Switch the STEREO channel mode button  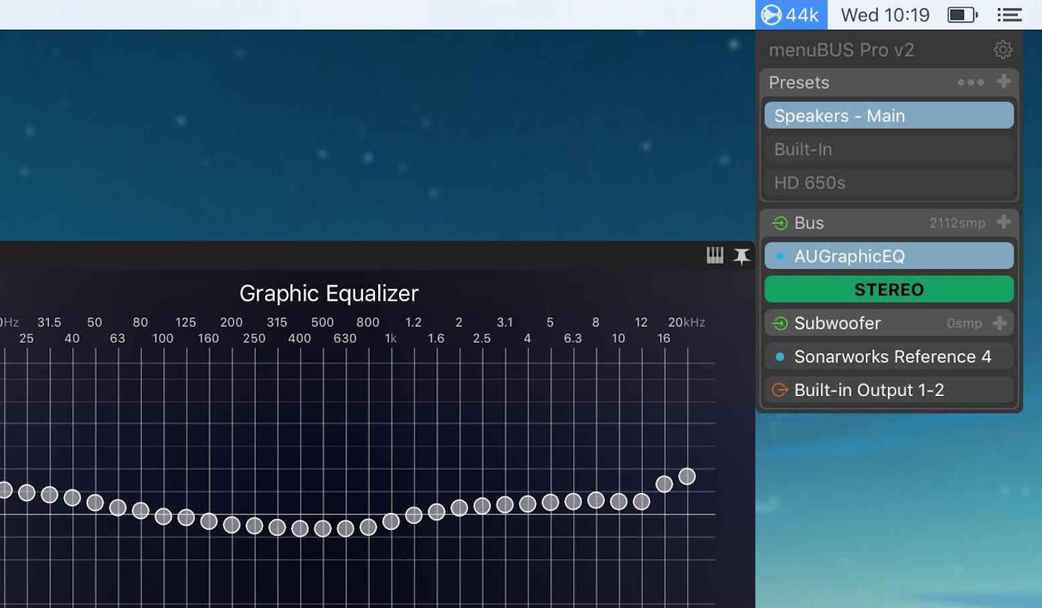point(889,289)
